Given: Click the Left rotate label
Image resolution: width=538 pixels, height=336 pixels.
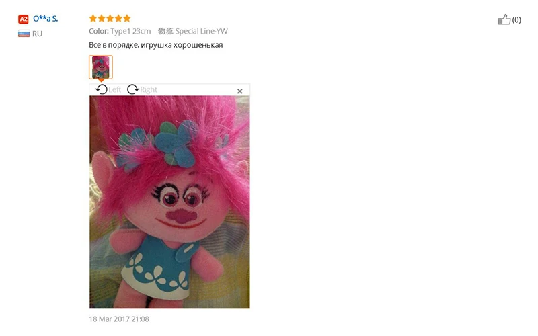Looking at the screenshot, I should point(114,90).
